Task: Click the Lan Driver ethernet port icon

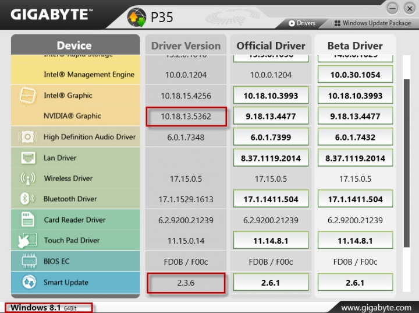Action: click(x=28, y=157)
